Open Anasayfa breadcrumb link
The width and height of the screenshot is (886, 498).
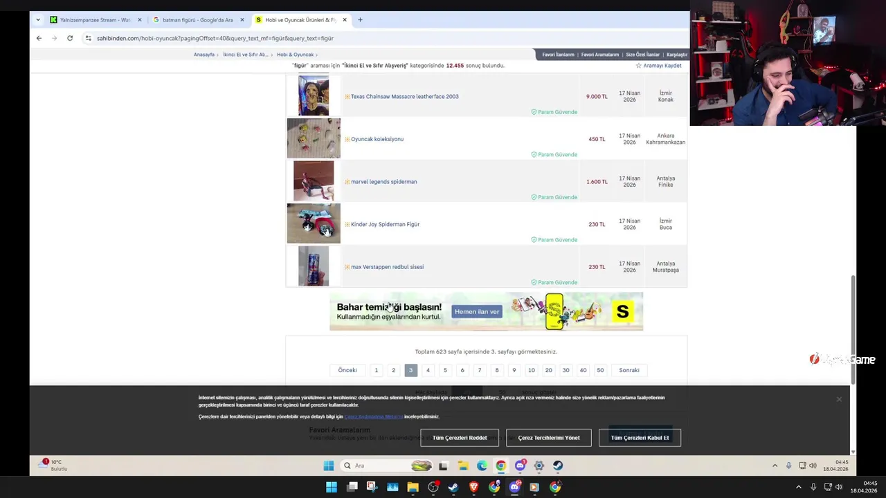[x=204, y=55]
